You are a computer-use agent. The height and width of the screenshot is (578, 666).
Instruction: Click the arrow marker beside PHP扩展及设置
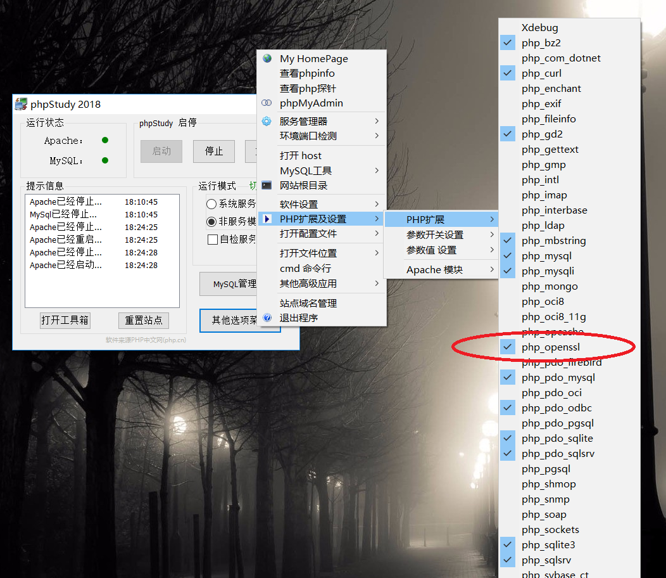pyautogui.click(x=267, y=219)
